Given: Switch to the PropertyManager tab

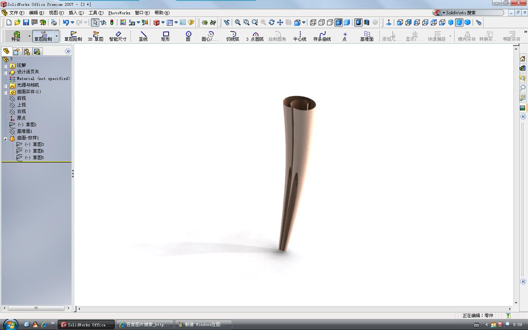Looking at the screenshot, I should coord(16,51).
